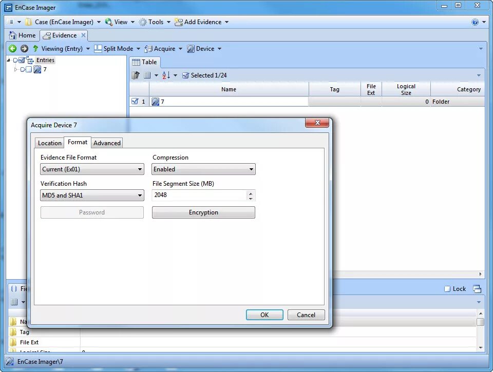Click the EnCase Imager\7 status bar path
The image size is (493, 372).
[40, 362]
